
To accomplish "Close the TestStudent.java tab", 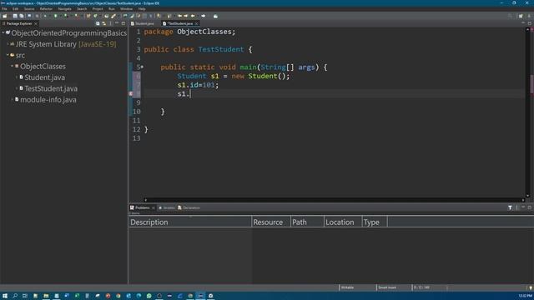I will [197, 23].
